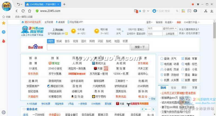Image resolution: width=216 pixels, height=116 pixels.
Task: Click the red flame icon in sidebar
Action: (4, 41)
